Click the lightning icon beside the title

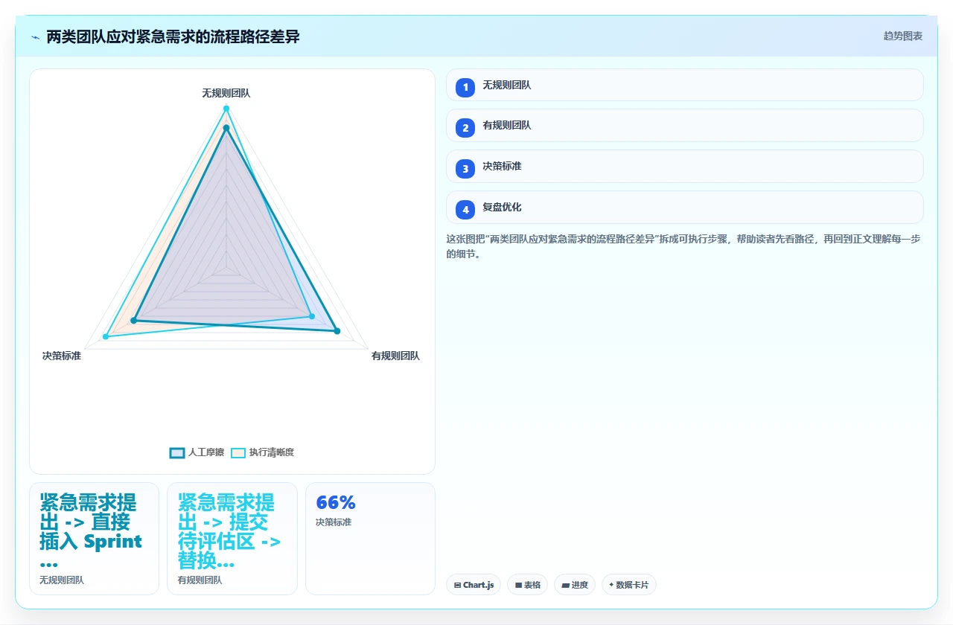[x=36, y=36]
